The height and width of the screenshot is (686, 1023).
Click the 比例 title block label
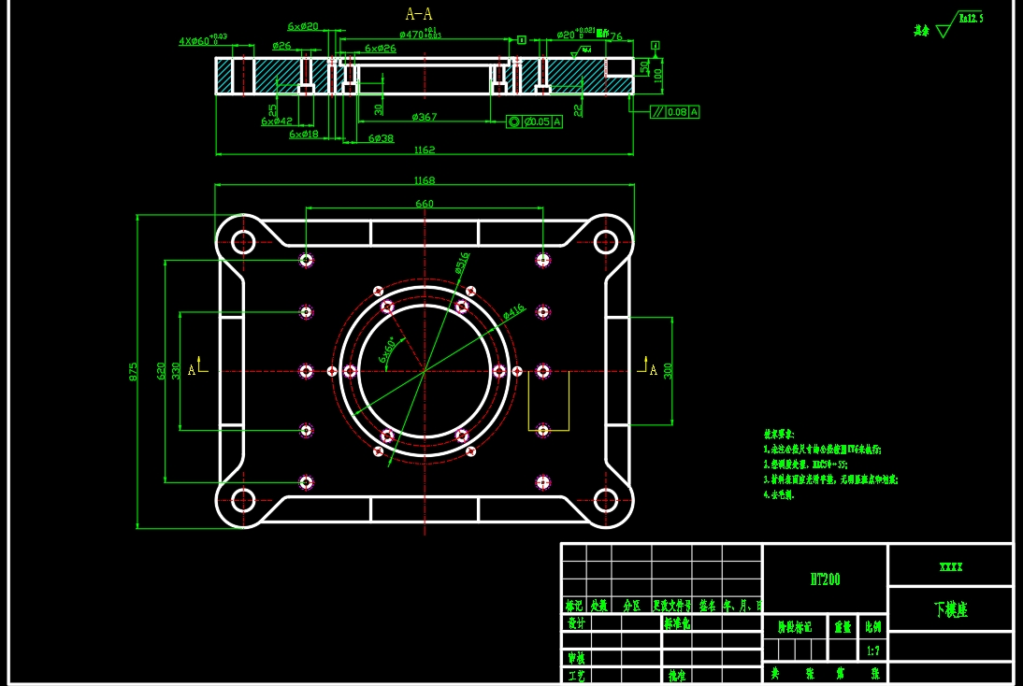(873, 627)
